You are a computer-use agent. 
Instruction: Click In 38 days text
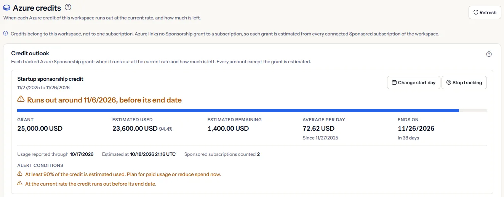pyautogui.click(x=408, y=138)
